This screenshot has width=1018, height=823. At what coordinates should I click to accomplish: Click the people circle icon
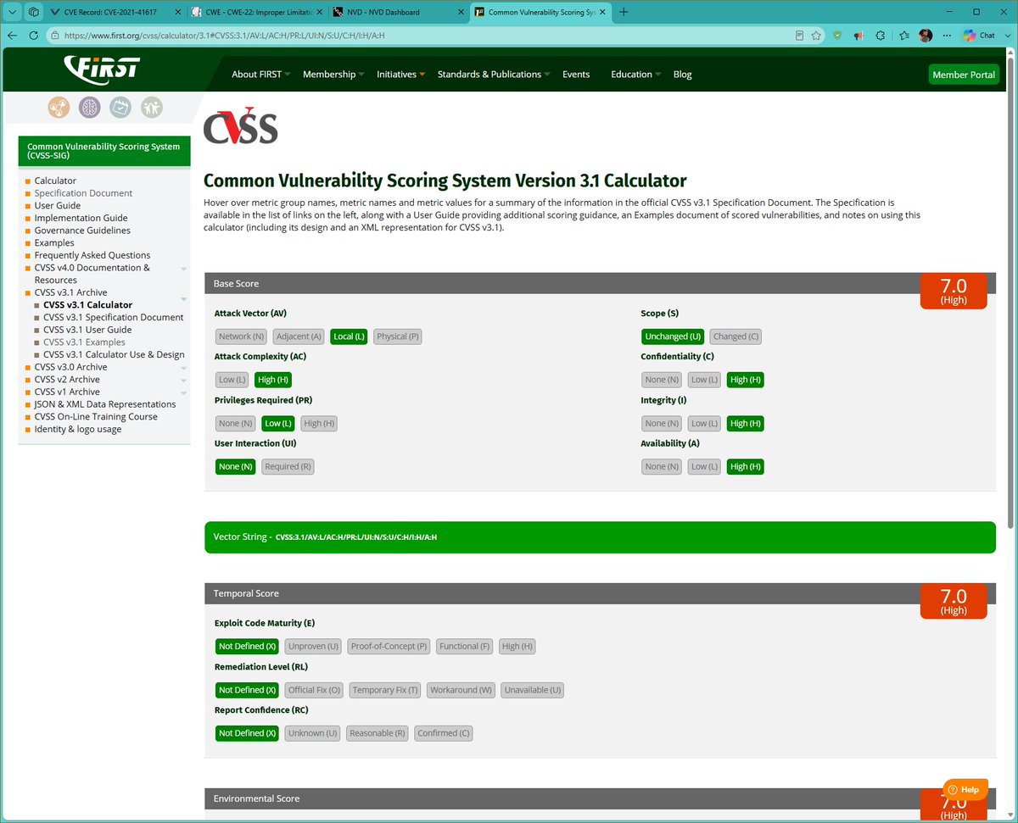pos(152,107)
